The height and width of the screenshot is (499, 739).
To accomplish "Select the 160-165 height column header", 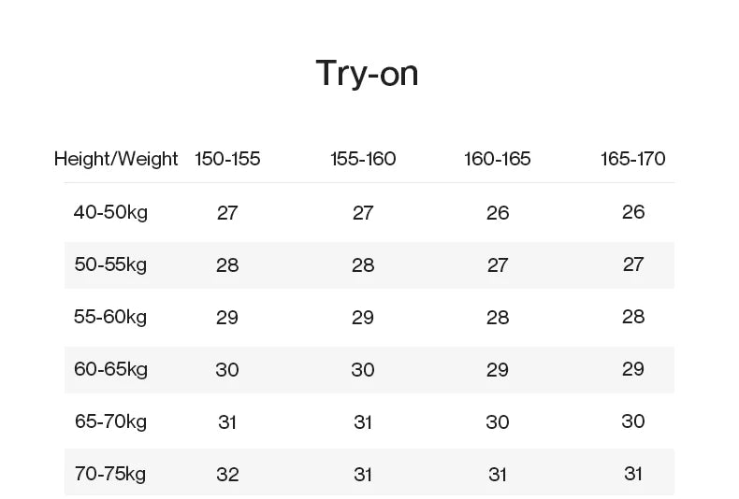I will tap(498, 159).
